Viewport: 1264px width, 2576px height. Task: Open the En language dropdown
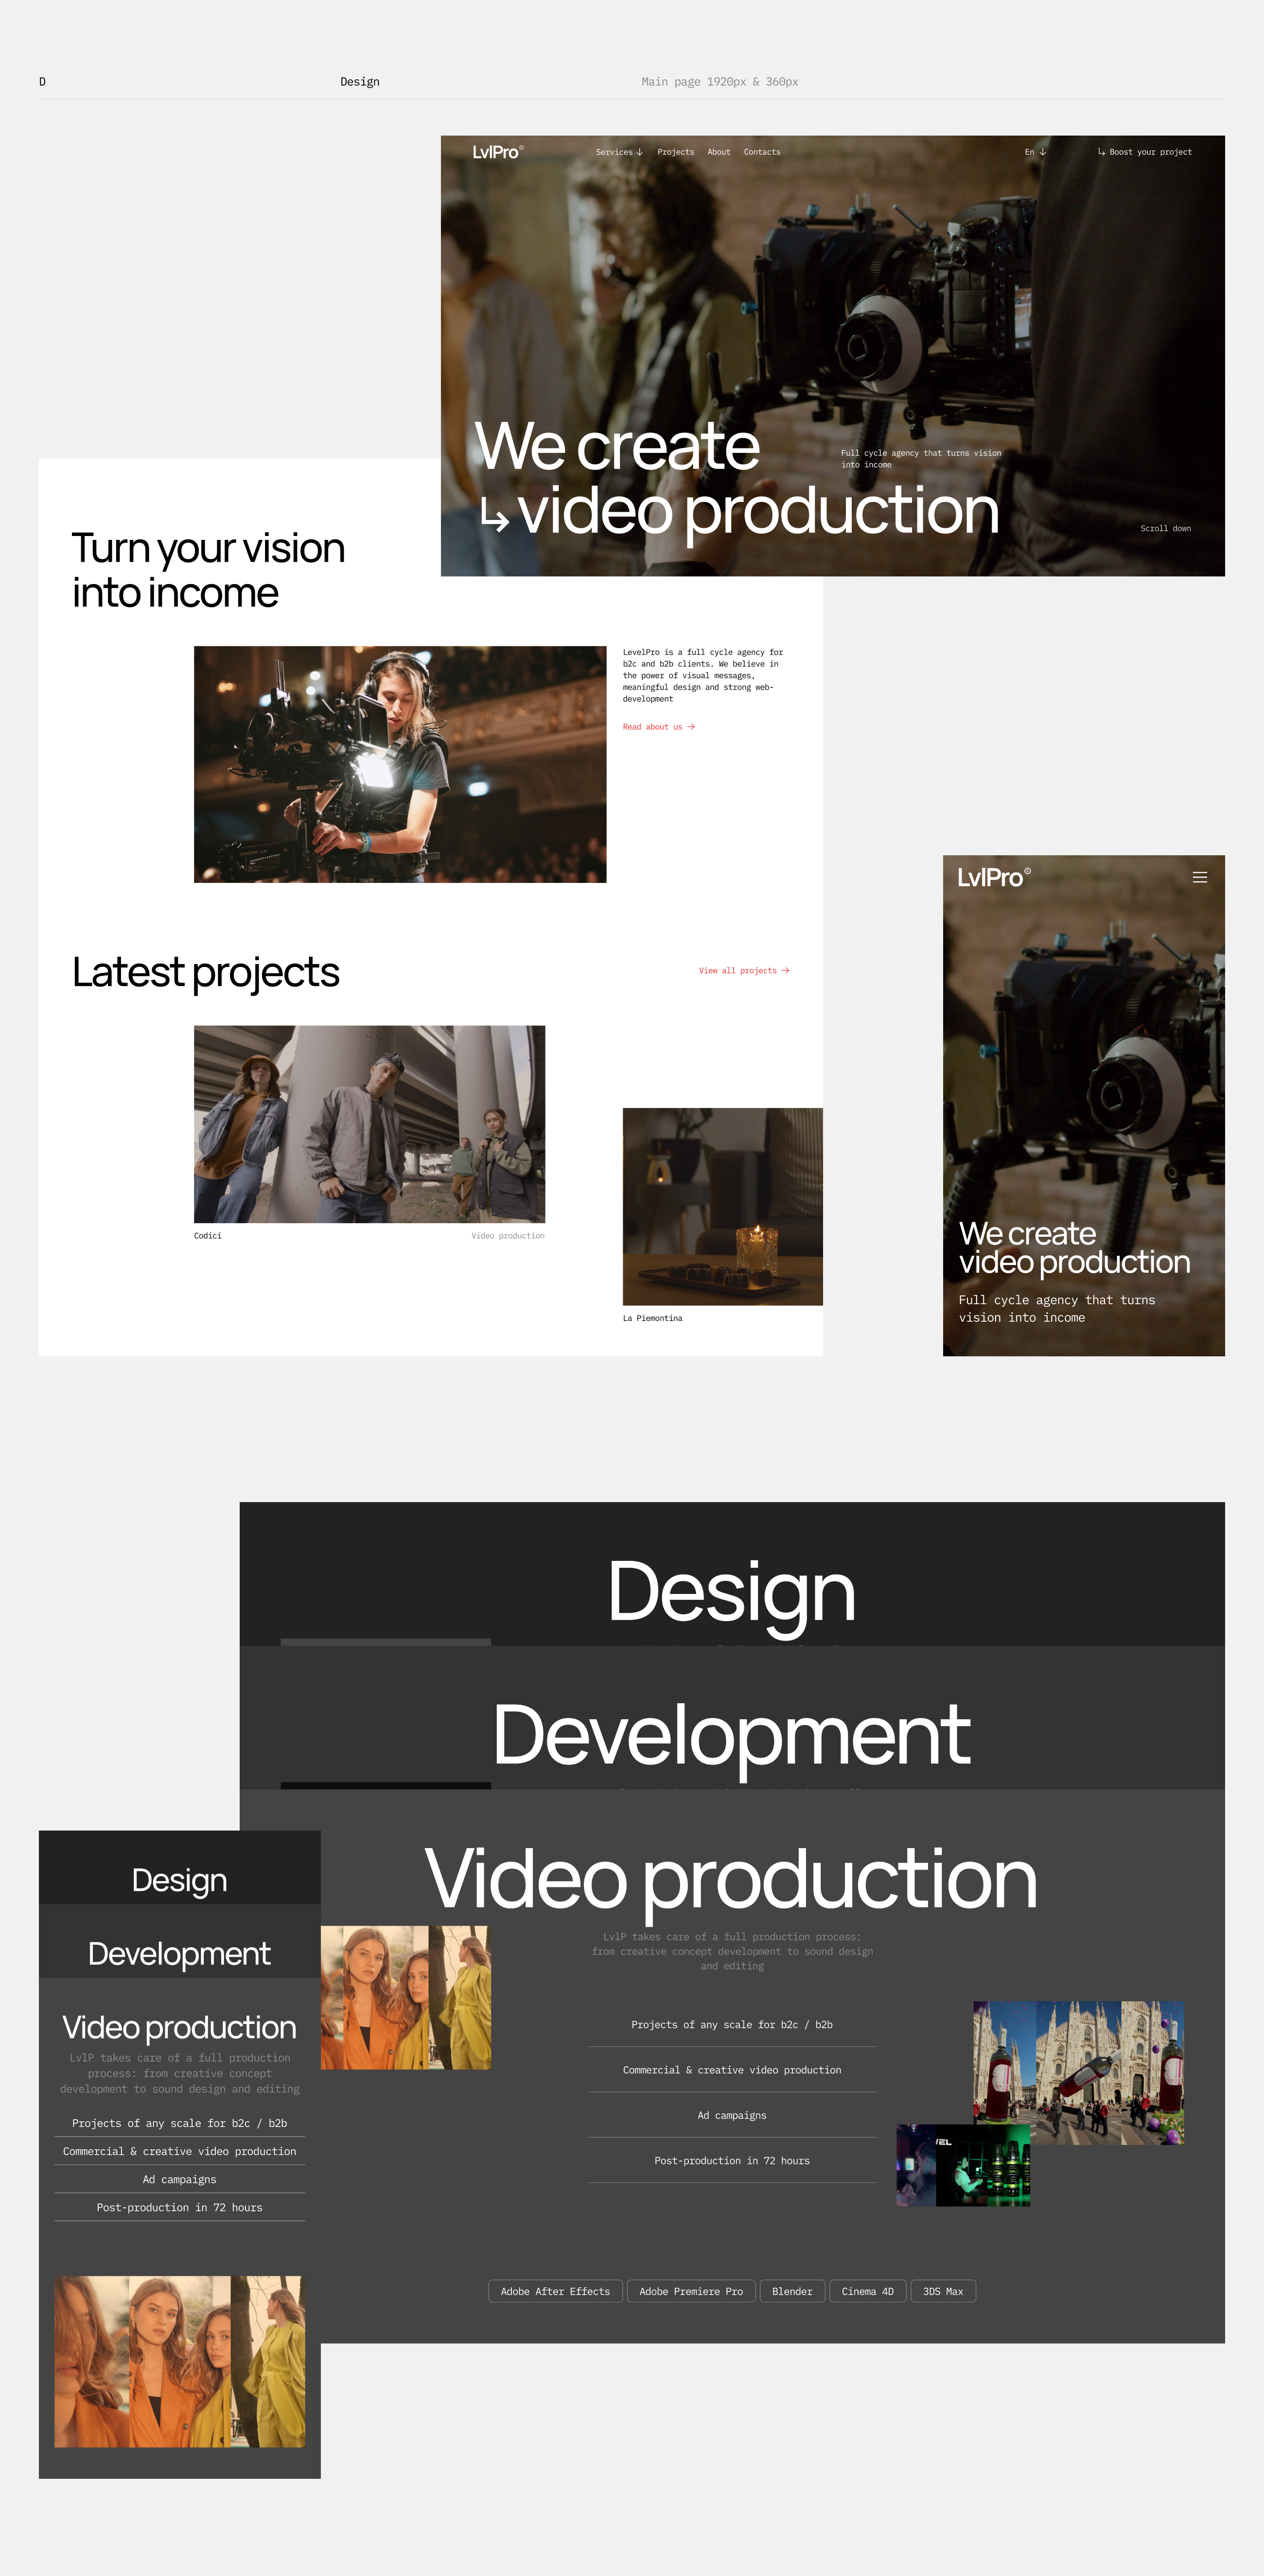tap(1034, 152)
